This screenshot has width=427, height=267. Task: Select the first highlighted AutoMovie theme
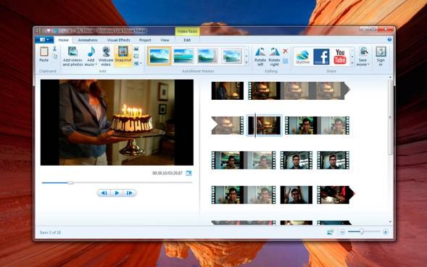point(159,56)
